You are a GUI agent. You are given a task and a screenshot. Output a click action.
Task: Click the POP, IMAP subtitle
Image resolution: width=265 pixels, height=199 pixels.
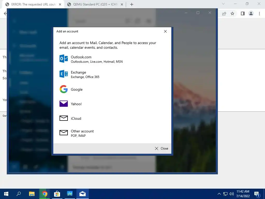78,136
